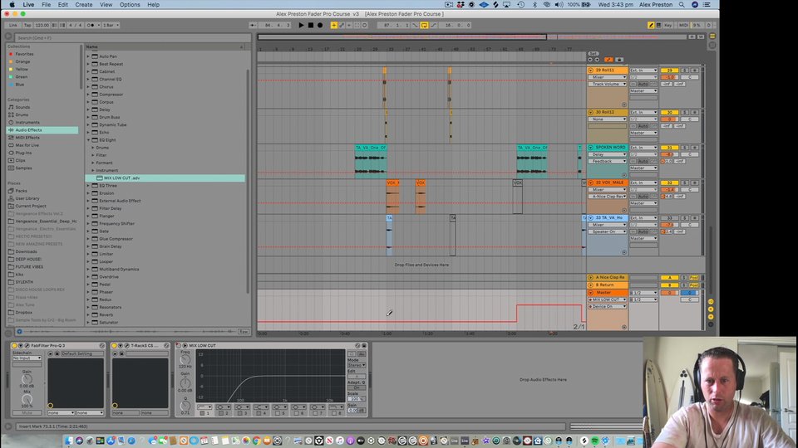Solo the SPOKEN WORD track

[684, 148]
